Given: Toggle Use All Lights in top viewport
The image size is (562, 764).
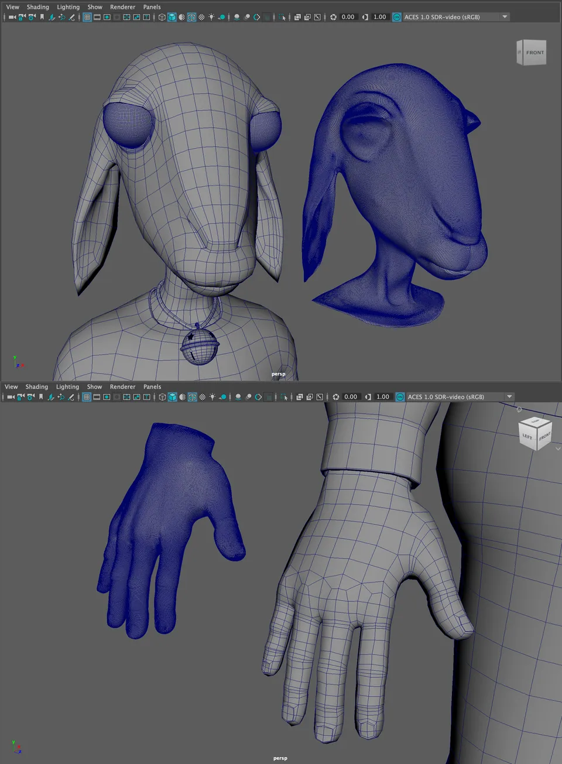Looking at the screenshot, I should click(211, 17).
